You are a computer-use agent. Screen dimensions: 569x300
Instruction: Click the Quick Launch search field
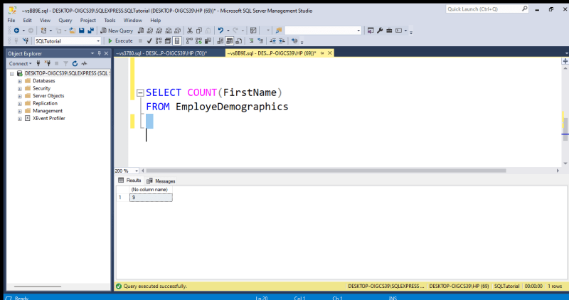click(487, 9)
